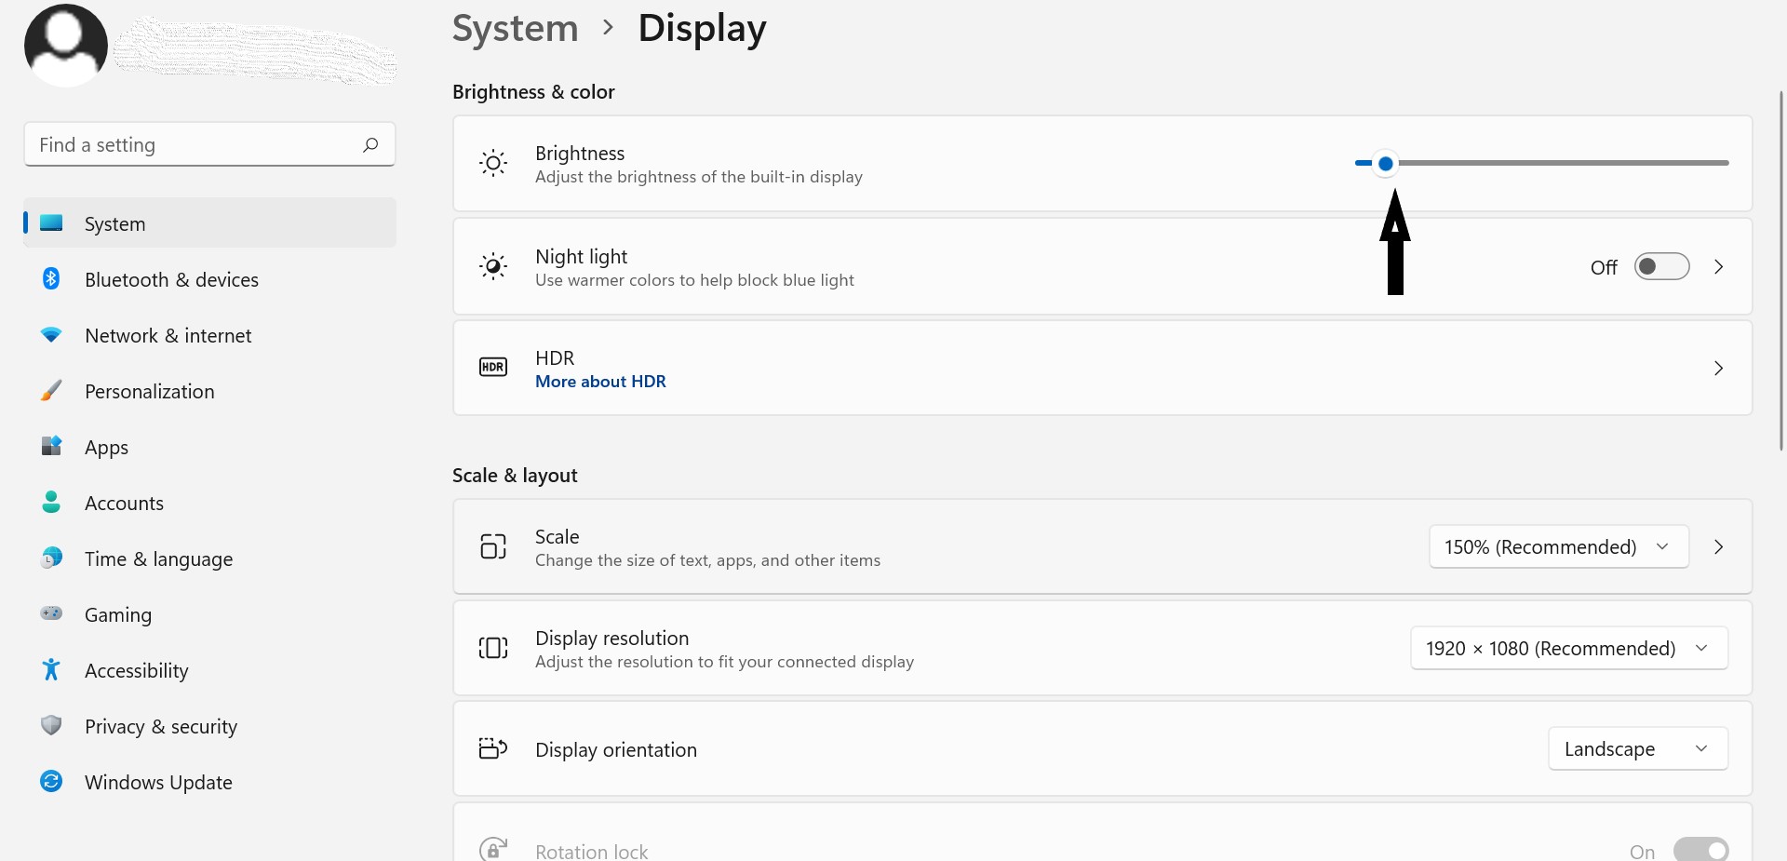
Task: Turn off Rotation lock
Action: click(x=1700, y=849)
